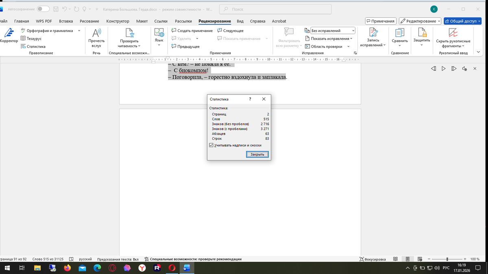Switch to the Макет tab
This screenshot has width=488, height=274.
pos(142,21)
